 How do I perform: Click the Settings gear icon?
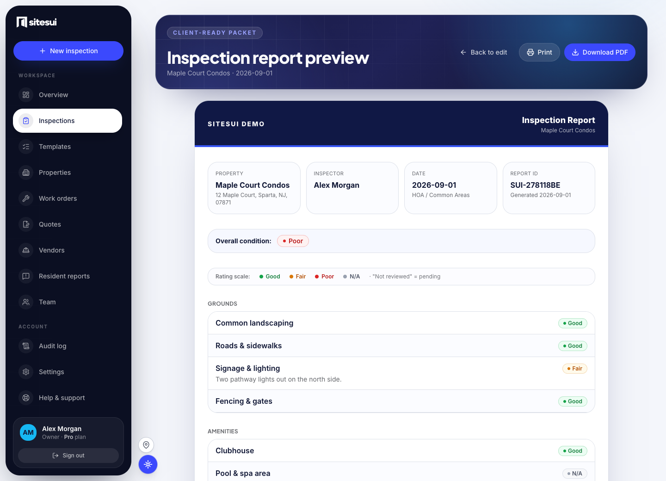[26, 372]
